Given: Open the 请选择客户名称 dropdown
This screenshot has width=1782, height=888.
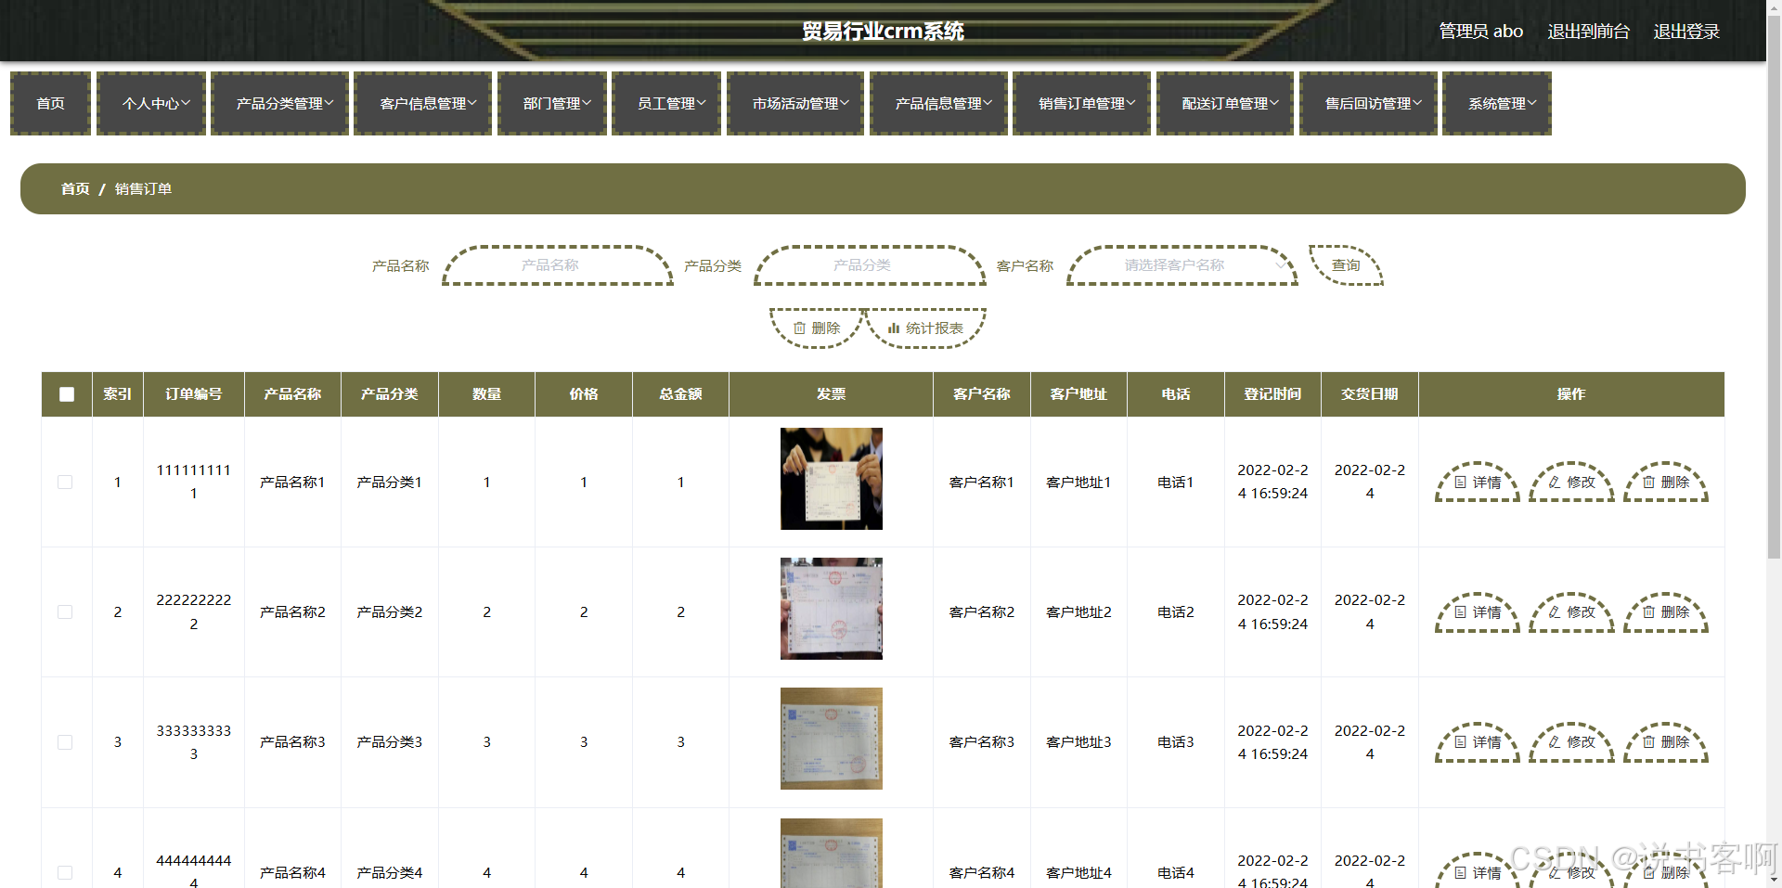Looking at the screenshot, I should coord(1182,265).
